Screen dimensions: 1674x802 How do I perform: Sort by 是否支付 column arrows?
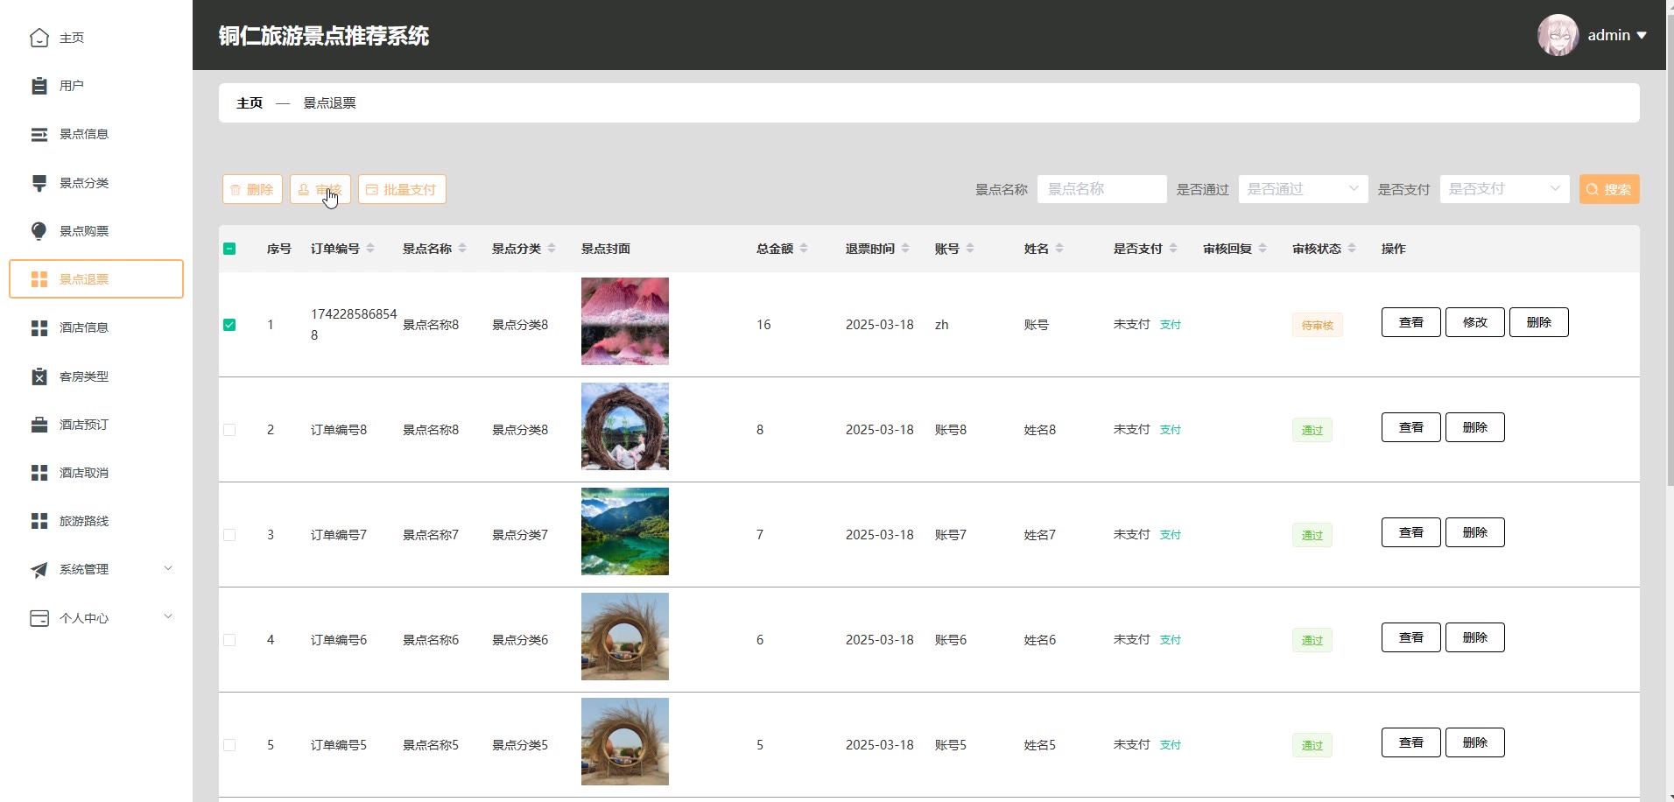pos(1173,249)
